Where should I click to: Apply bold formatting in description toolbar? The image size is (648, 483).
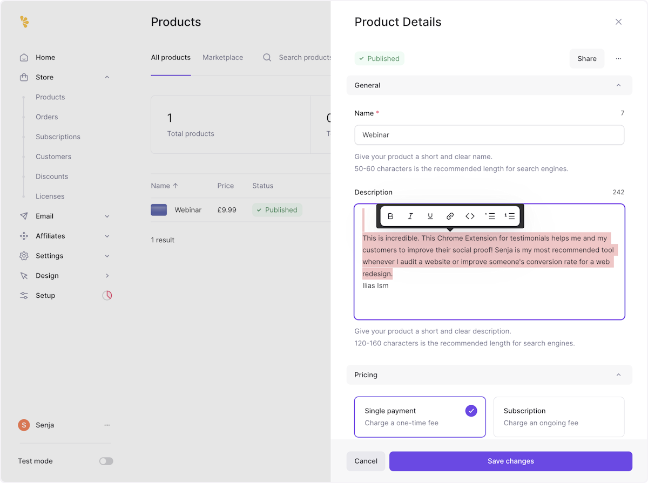click(x=390, y=216)
